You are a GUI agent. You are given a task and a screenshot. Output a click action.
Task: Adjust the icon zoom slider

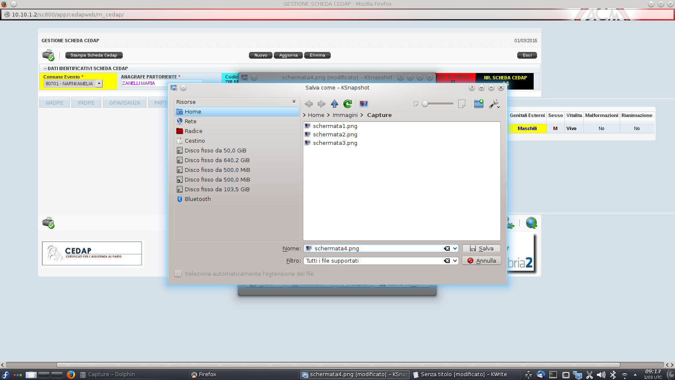pyautogui.click(x=438, y=104)
